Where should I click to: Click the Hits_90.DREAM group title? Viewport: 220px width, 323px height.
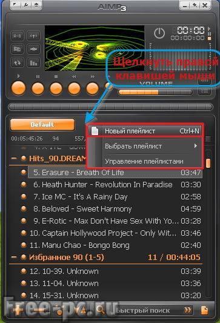58,159
